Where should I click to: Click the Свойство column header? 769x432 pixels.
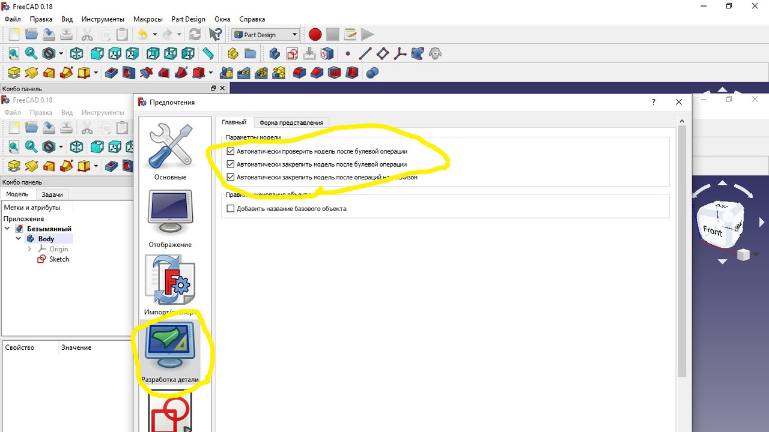(19, 347)
